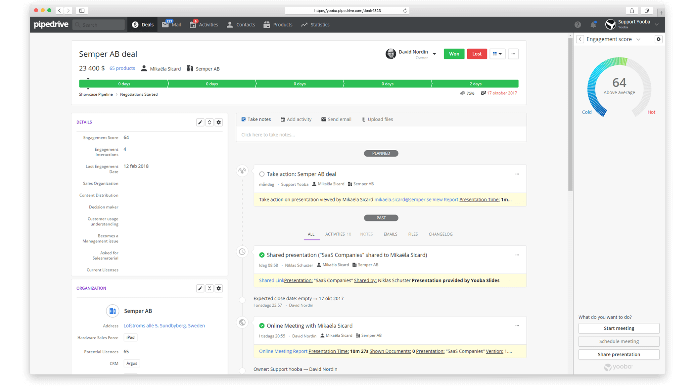Select the ALL history filter tab
This screenshot has width=695, height=391.
pyautogui.click(x=311, y=234)
